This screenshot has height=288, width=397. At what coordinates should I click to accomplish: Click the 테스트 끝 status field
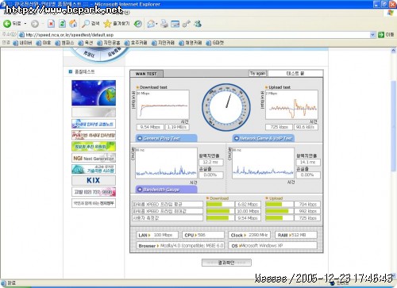point(295,73)
